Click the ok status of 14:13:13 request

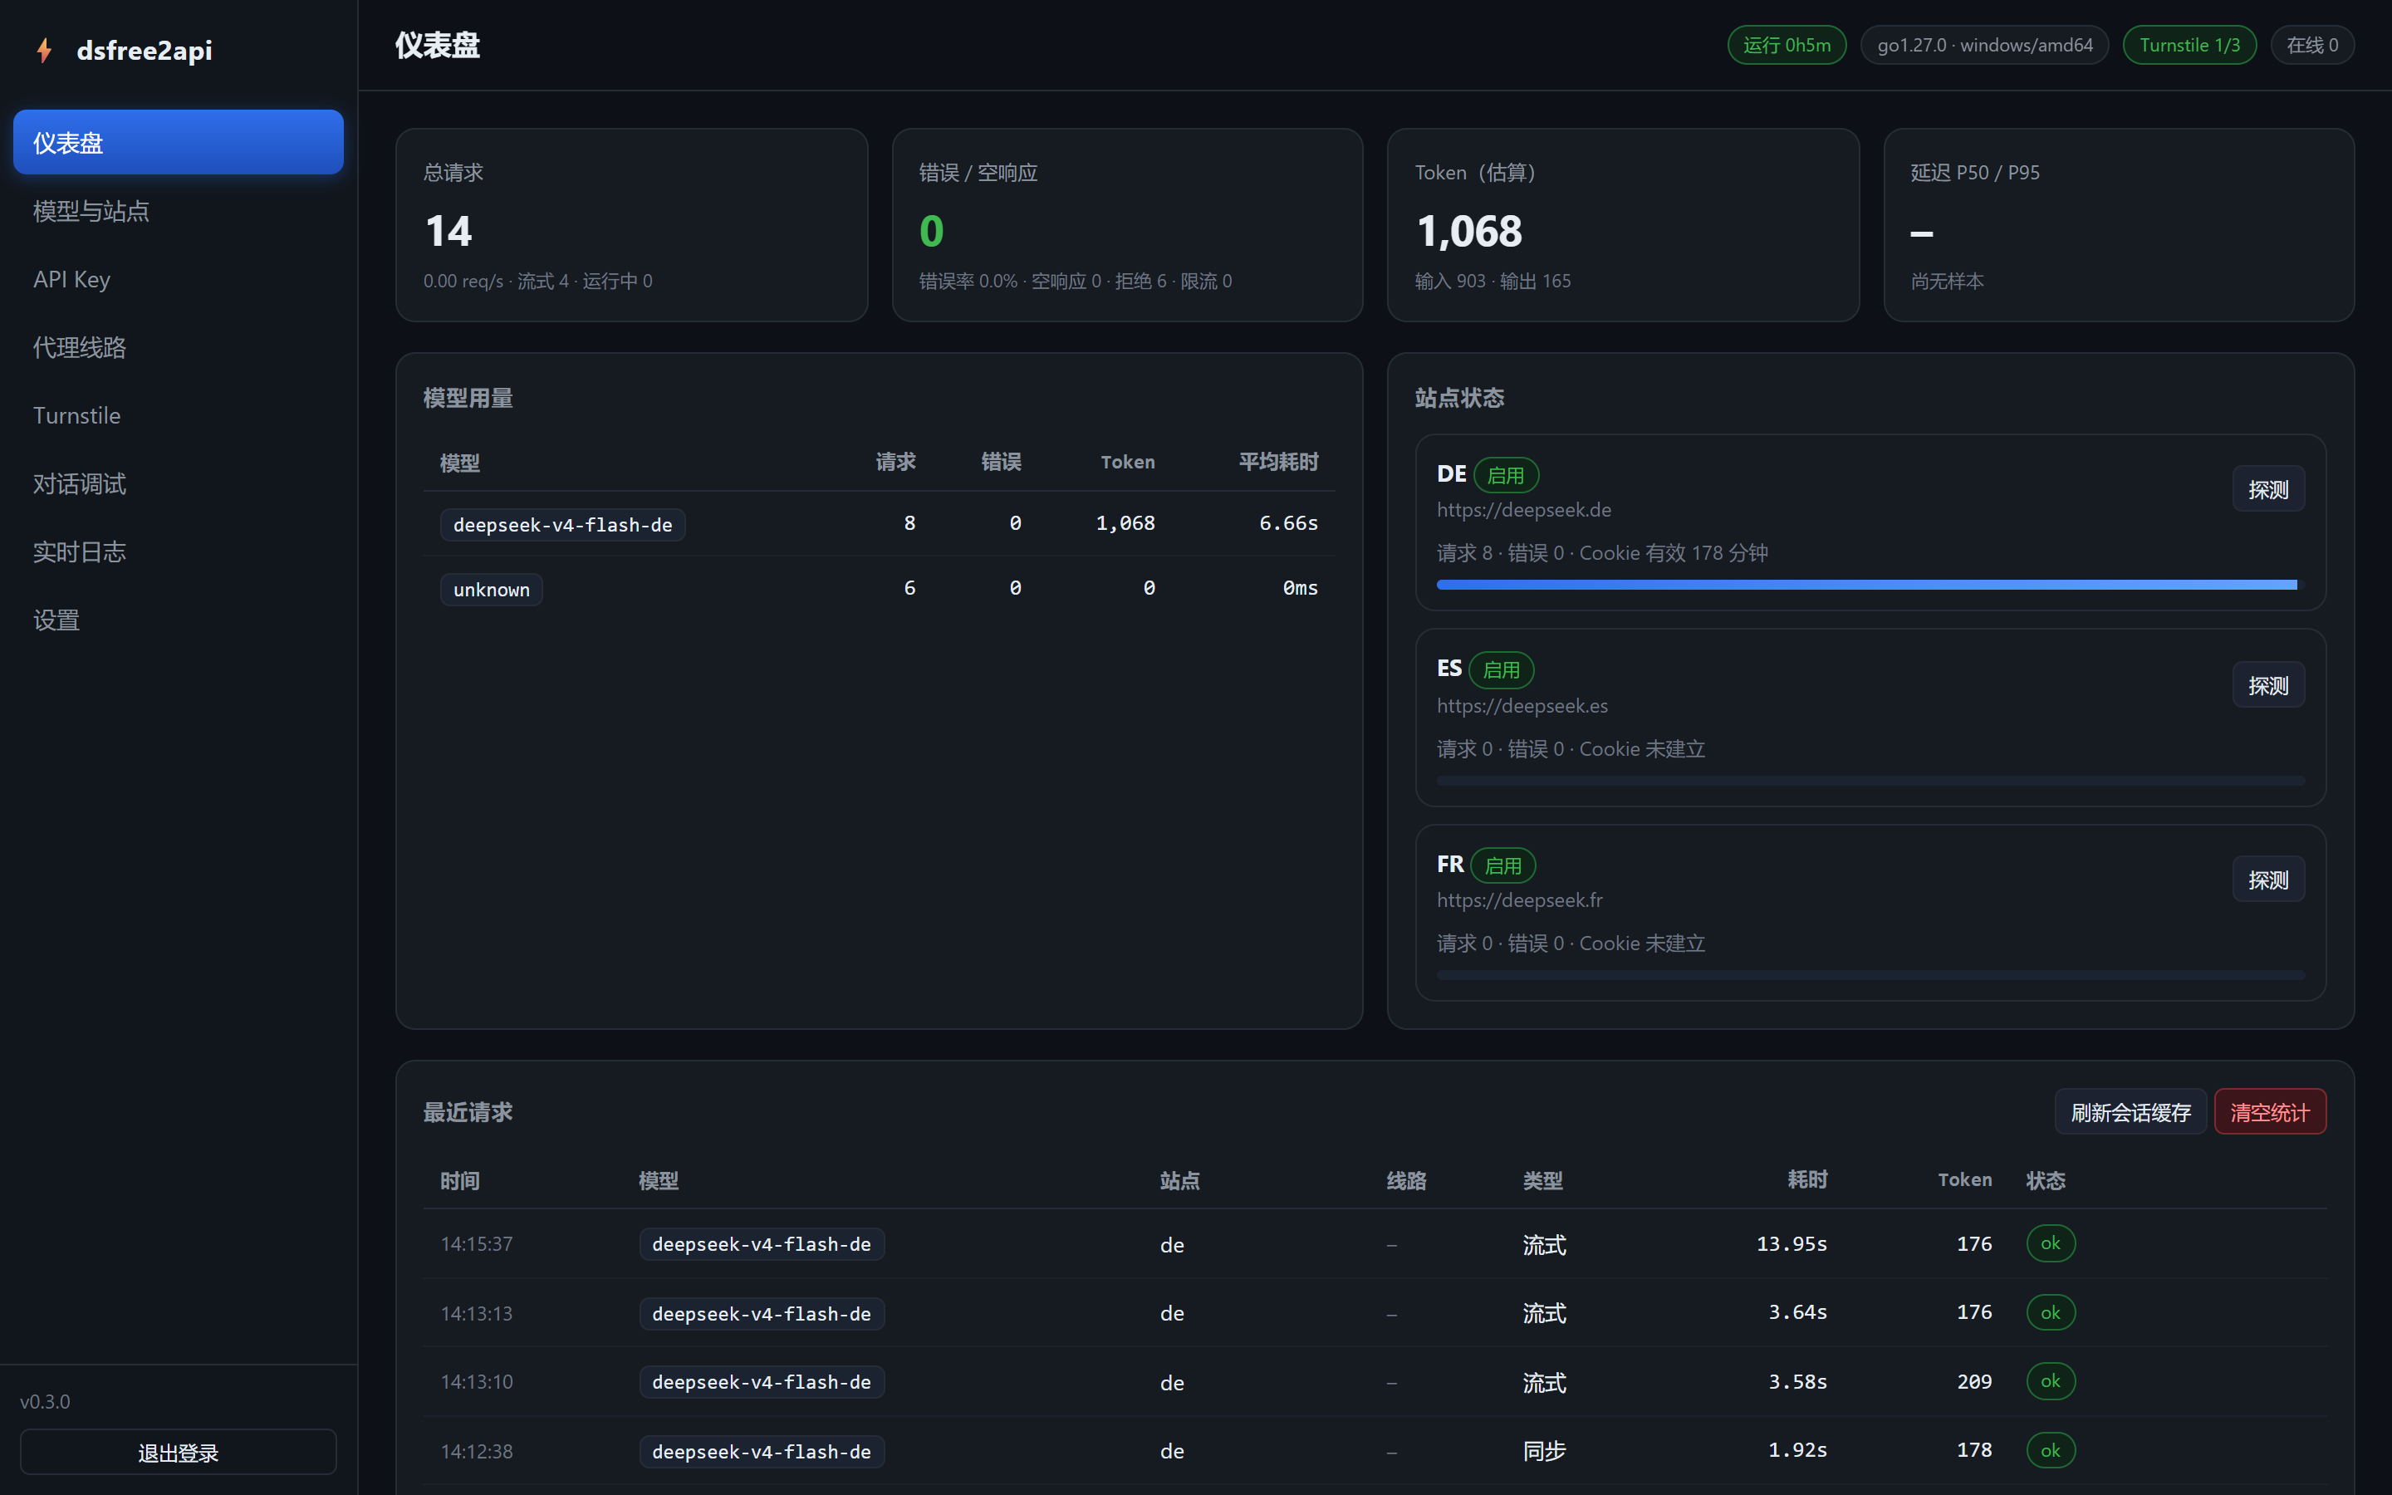[x=2051, y=1313]
